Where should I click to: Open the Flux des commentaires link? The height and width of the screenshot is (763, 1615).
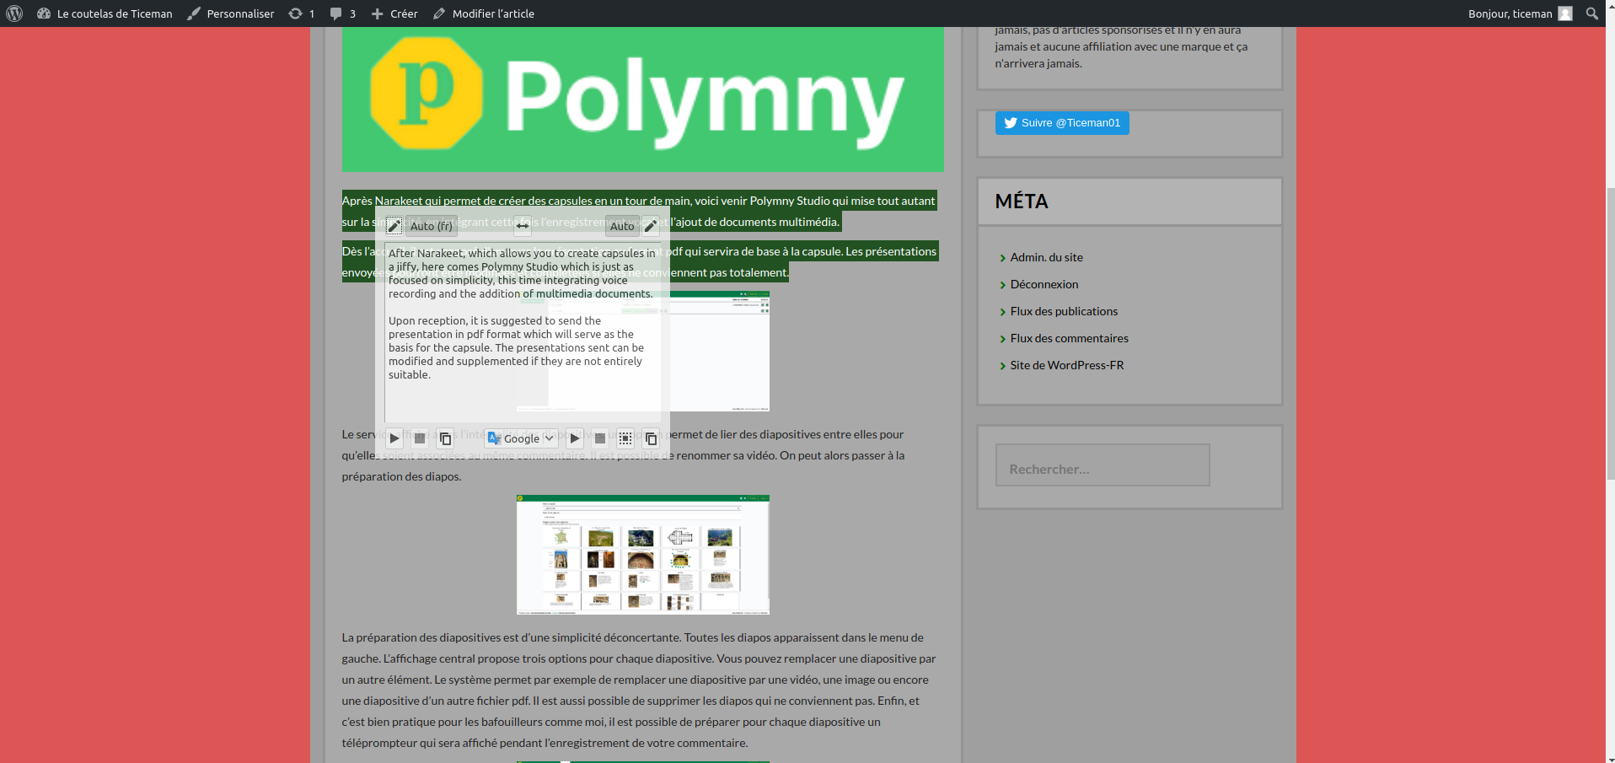pos(1069,338)
